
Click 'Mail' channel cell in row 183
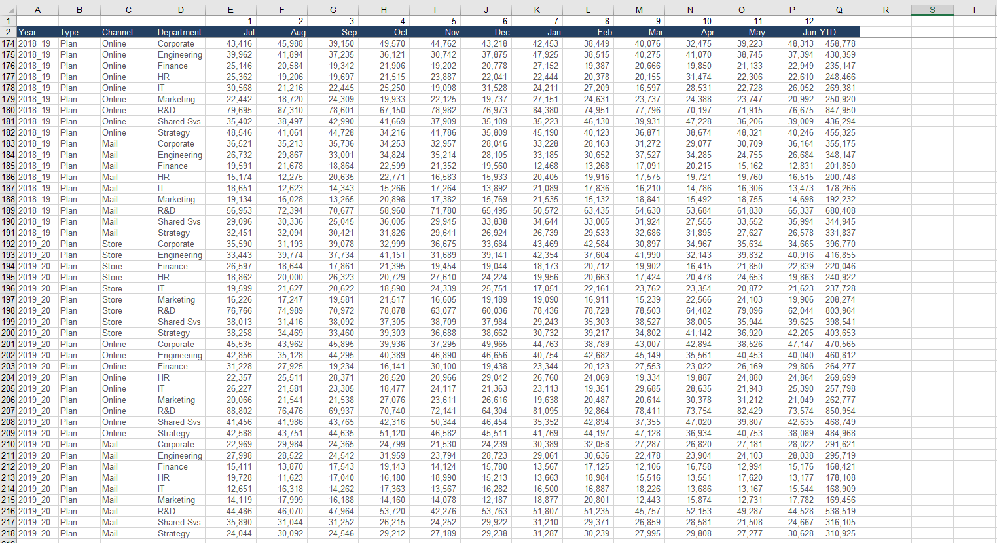point(128,143)
